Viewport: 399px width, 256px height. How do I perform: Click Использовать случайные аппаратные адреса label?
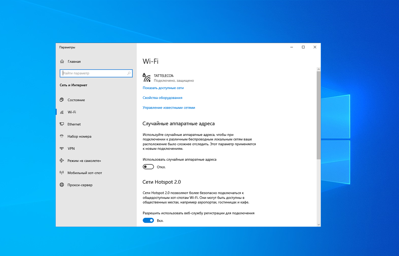[180, 159]
